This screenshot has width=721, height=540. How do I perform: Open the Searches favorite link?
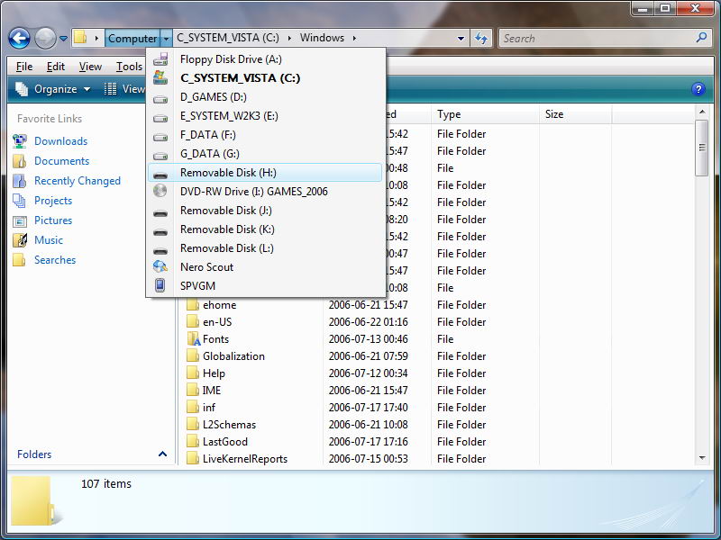click(x=55, y=259)
